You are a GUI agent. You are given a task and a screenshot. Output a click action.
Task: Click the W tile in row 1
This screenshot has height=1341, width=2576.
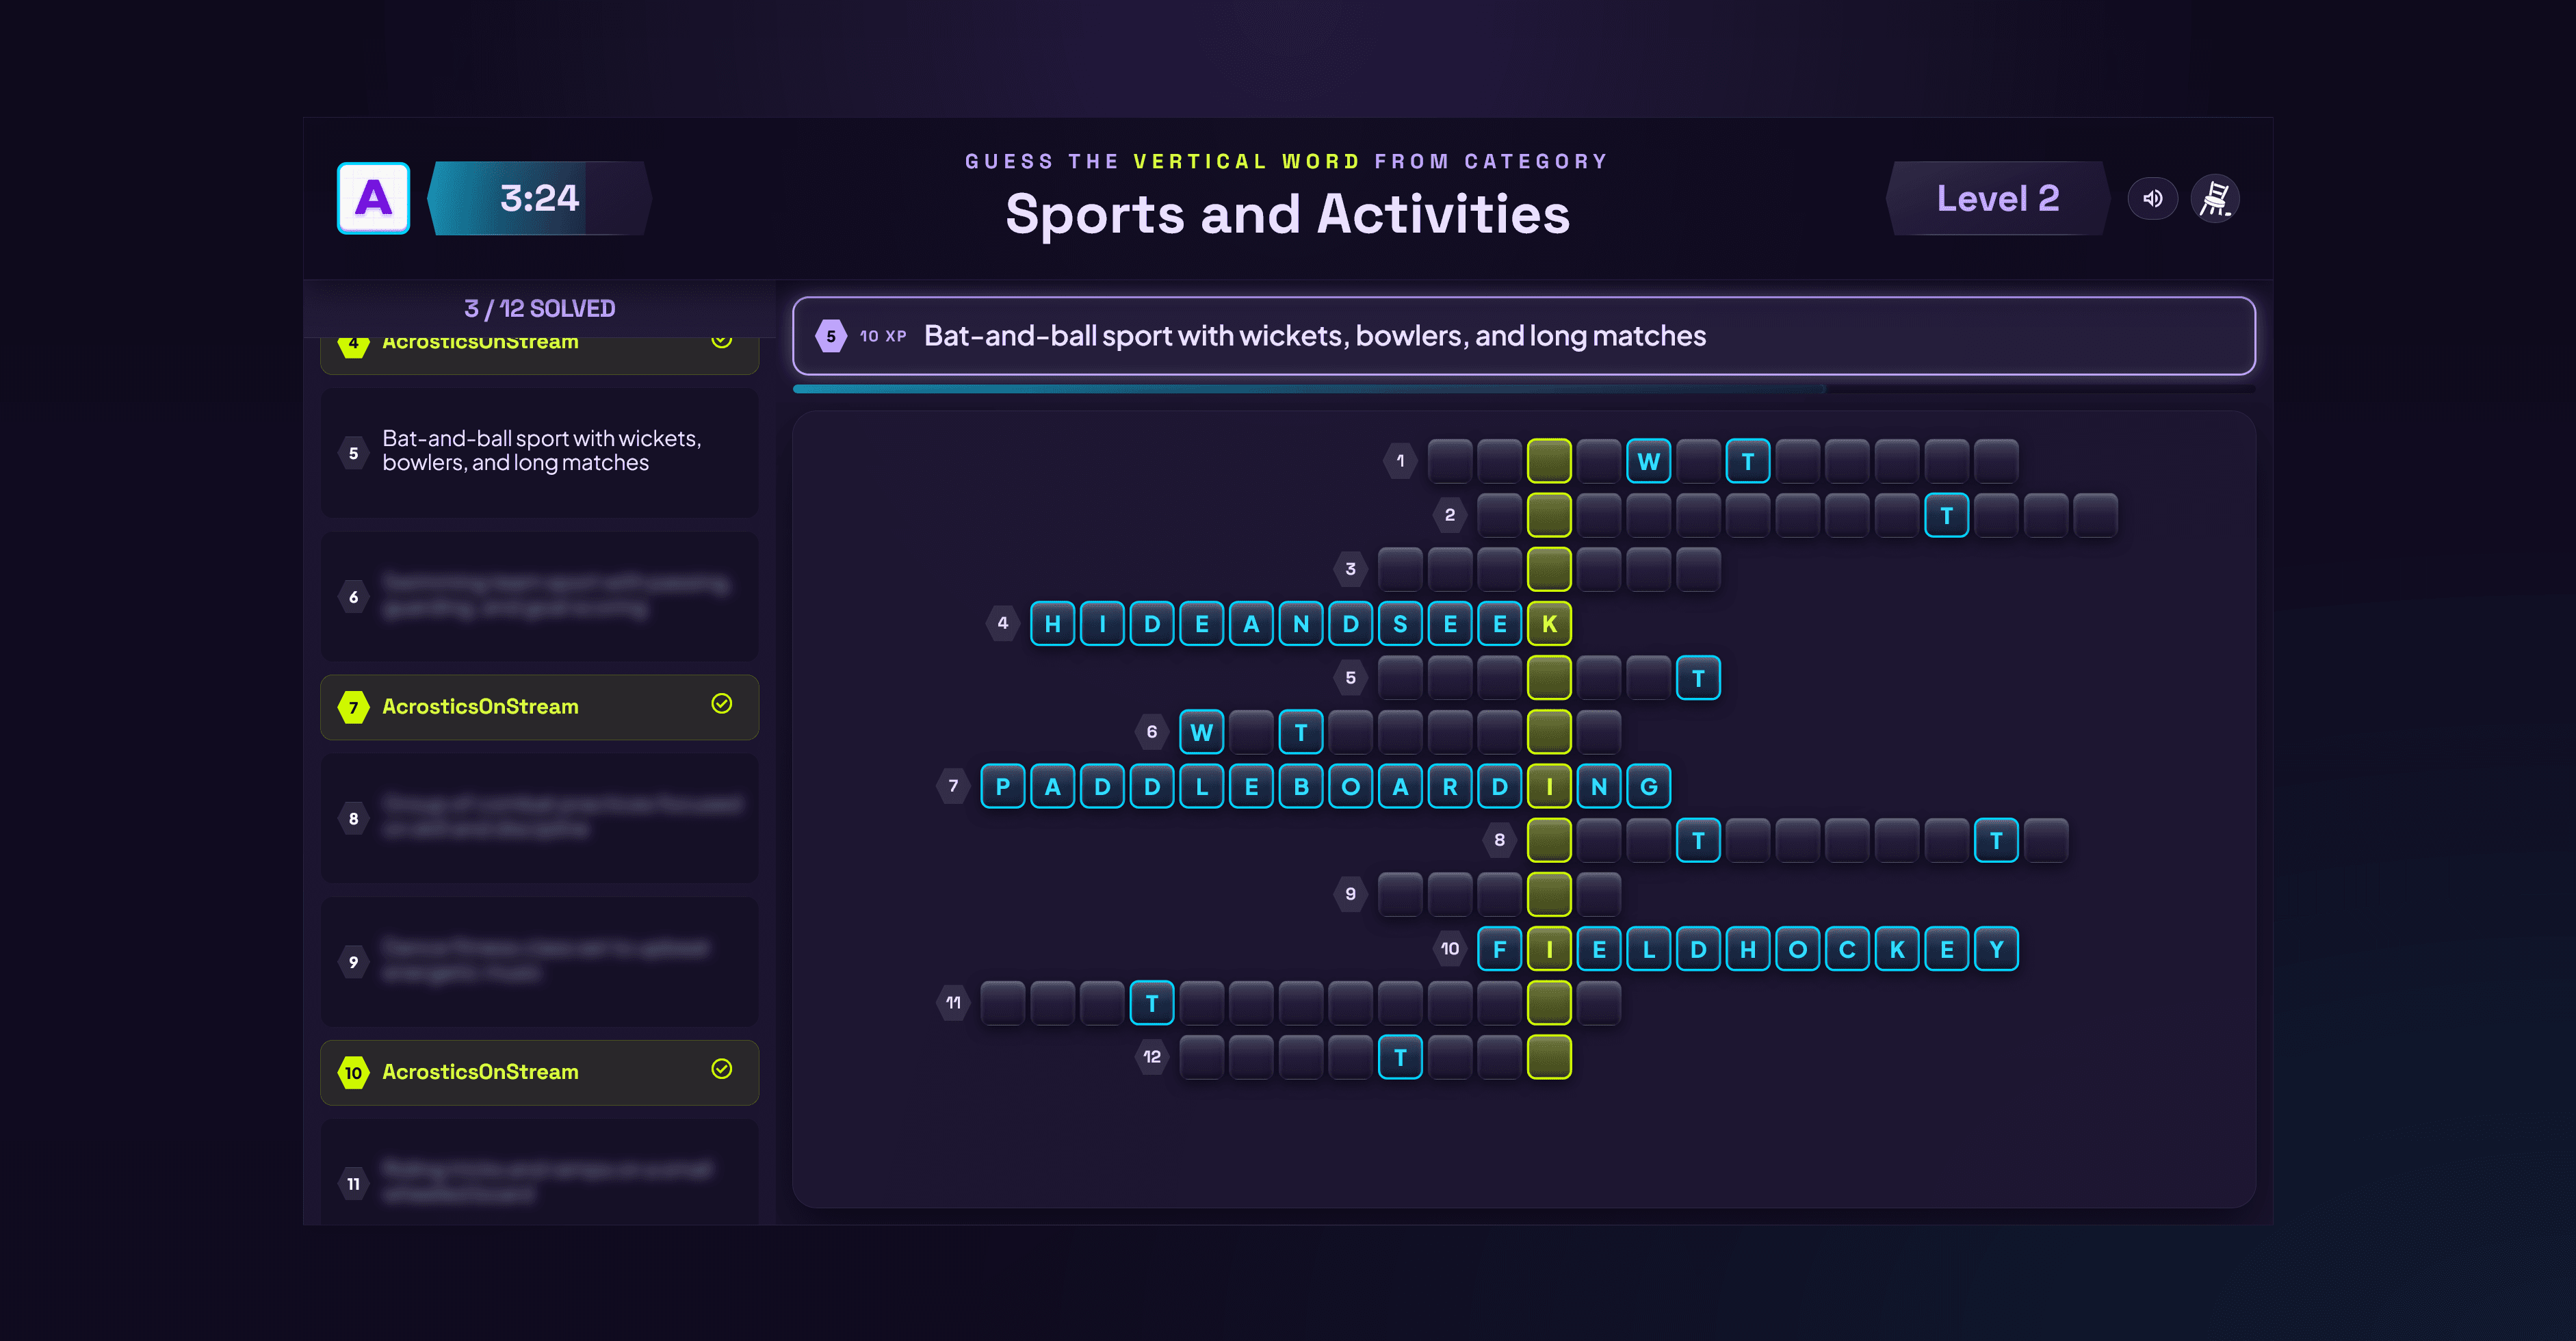coord(1648,461)
